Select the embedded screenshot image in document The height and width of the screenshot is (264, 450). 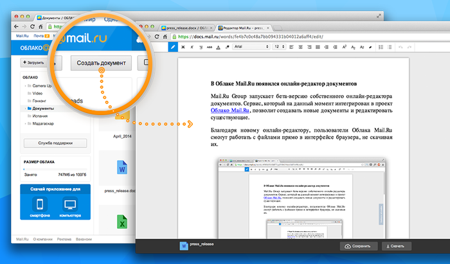[x=301, y=198]
